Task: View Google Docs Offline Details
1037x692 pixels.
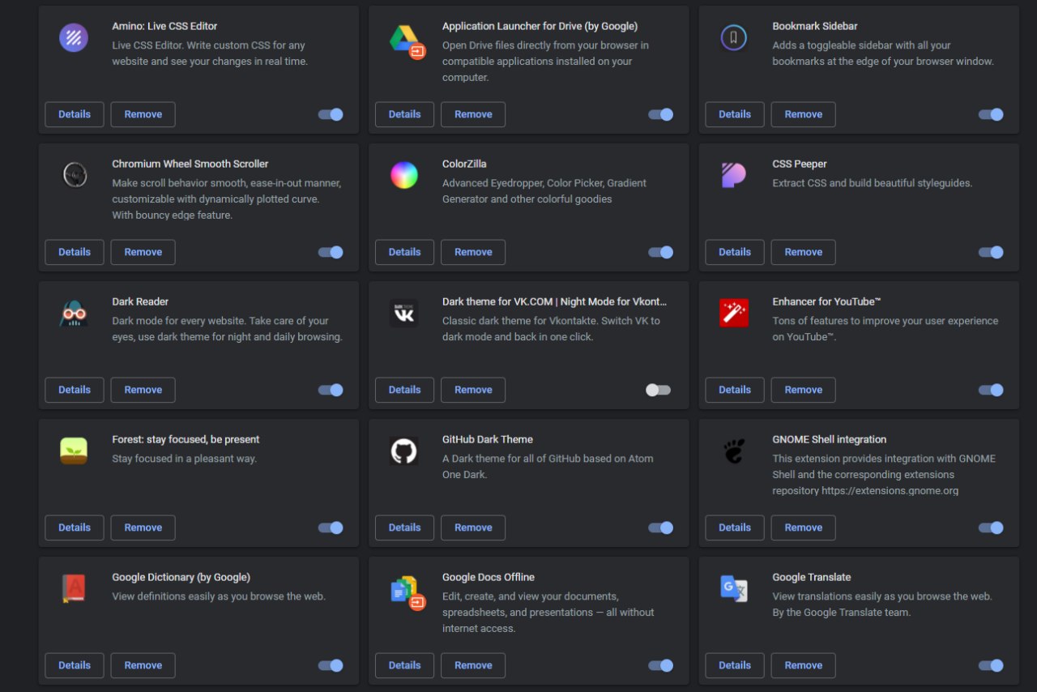Action: (x=405, y=665)
